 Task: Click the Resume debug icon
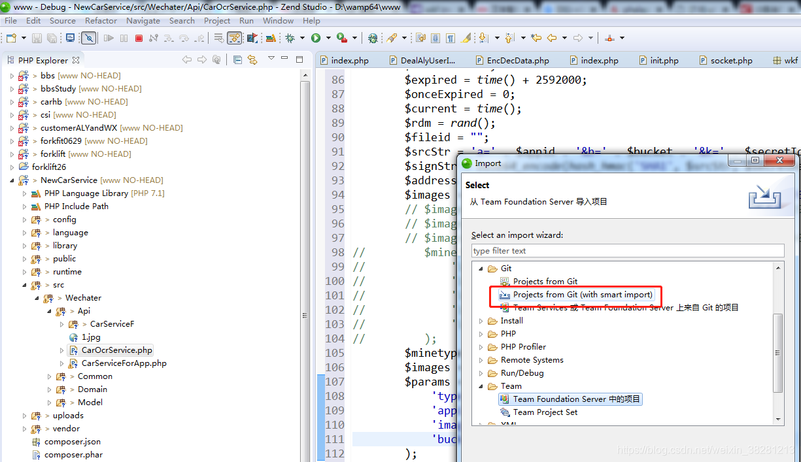pos(109,38)
